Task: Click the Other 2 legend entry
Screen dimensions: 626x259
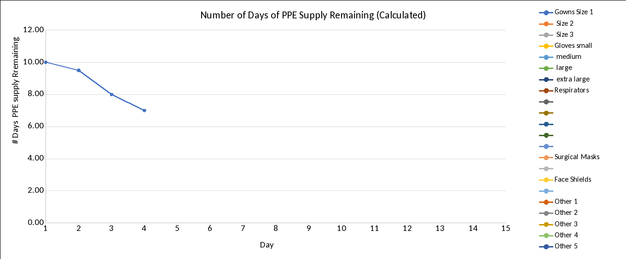Action: pos(566,213)
